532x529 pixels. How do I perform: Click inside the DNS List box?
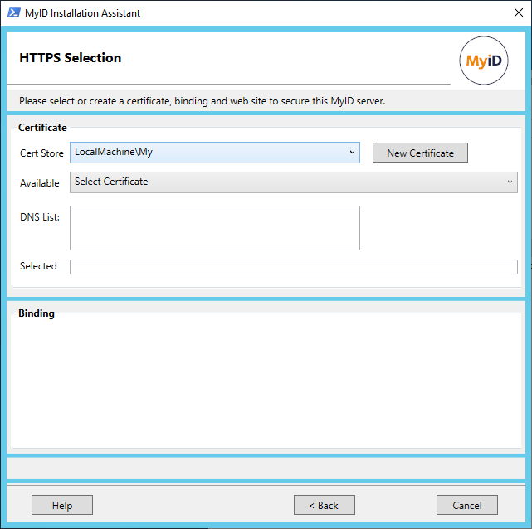pos(214,228)
